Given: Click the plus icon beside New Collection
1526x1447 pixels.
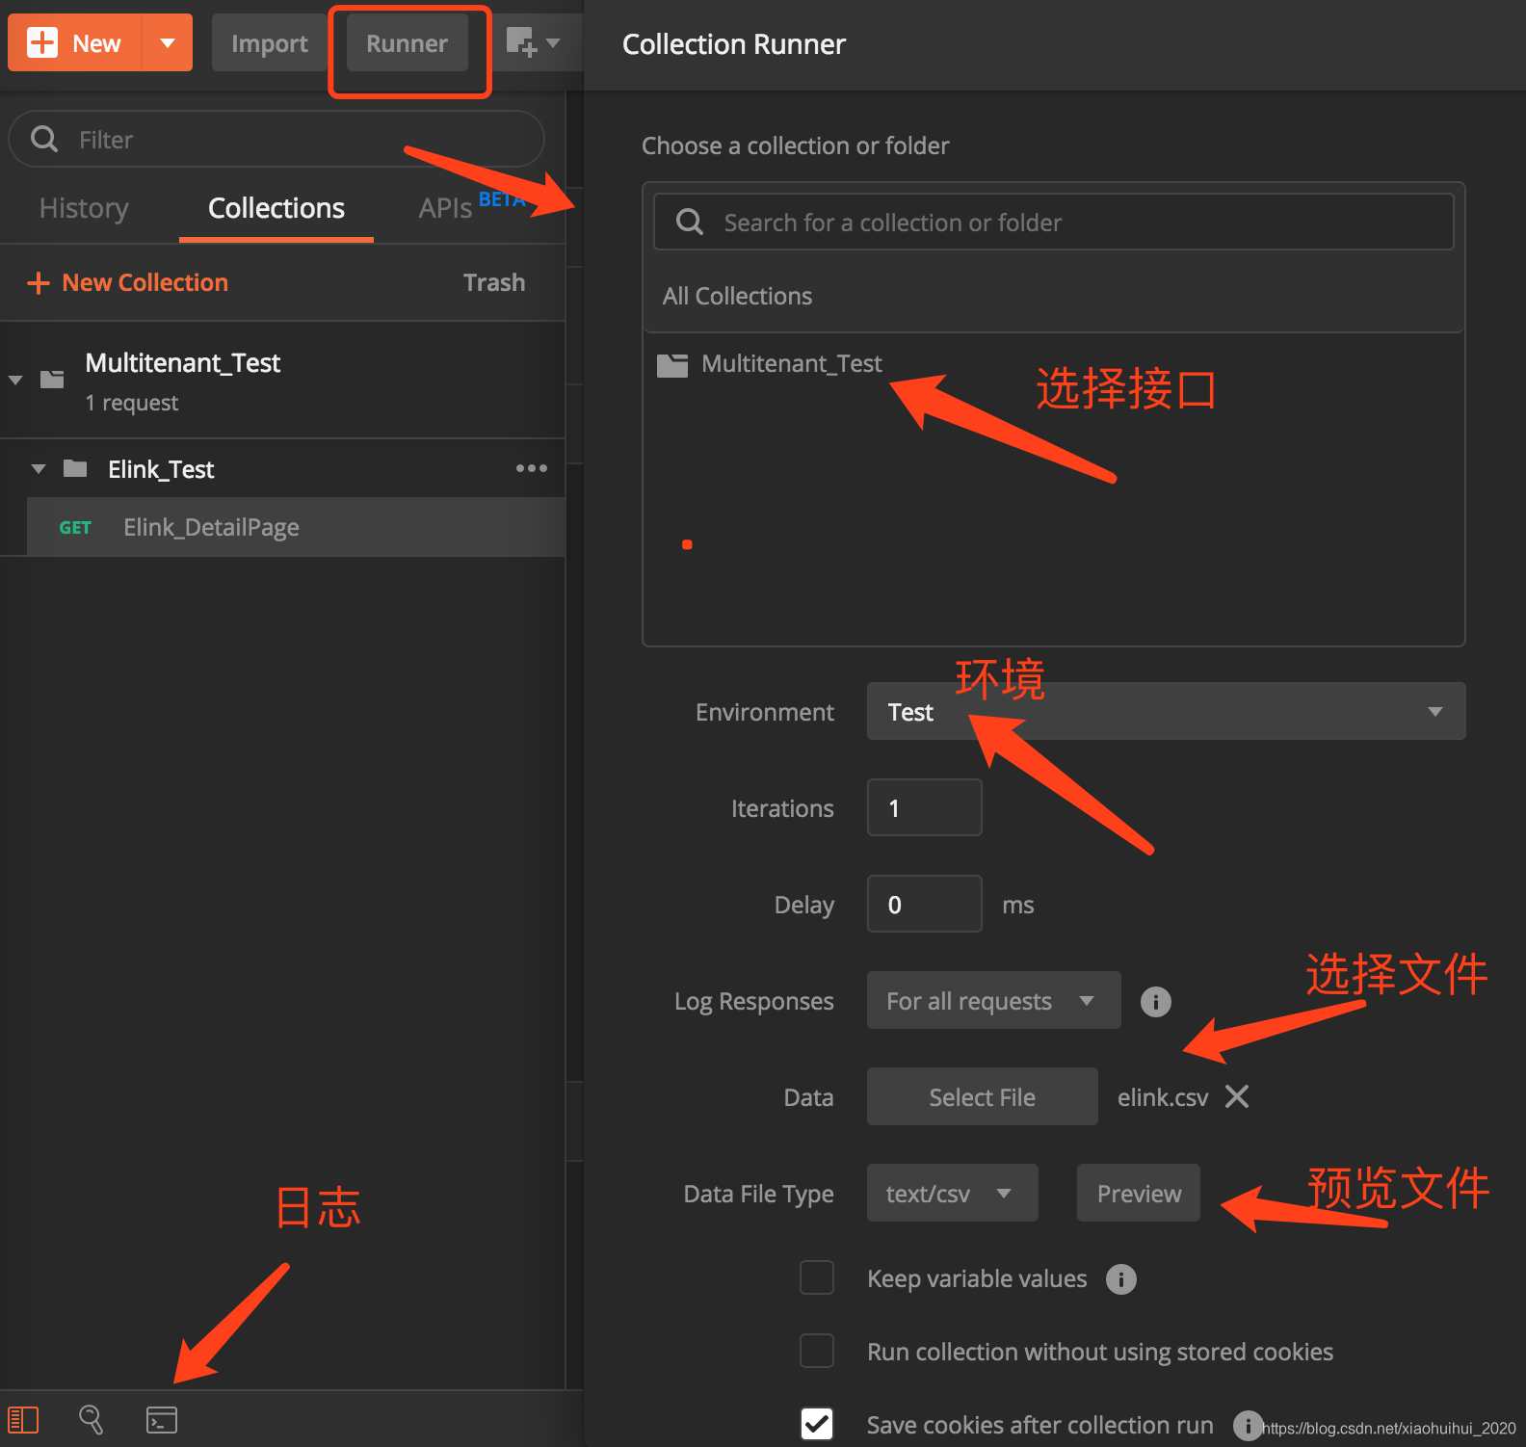Looking at the screenshot, I should point(38,282).
